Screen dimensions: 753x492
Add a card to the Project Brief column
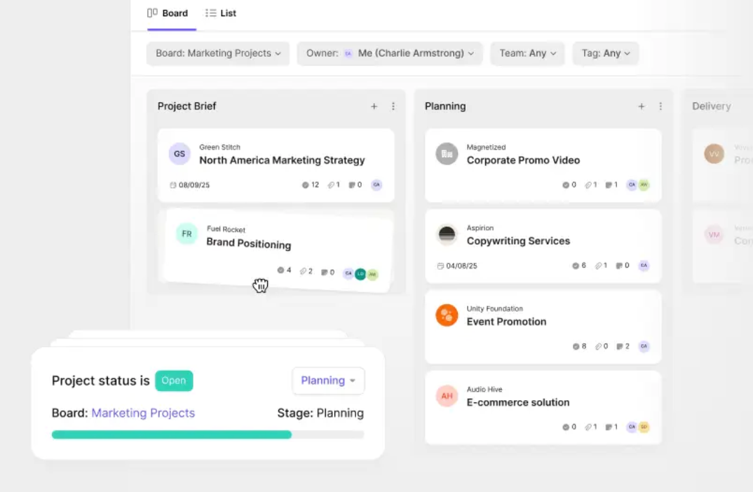click(374, 107)
